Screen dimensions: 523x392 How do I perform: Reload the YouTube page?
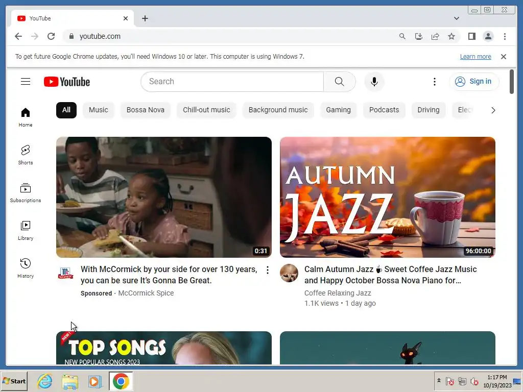(x=51, y=36)
